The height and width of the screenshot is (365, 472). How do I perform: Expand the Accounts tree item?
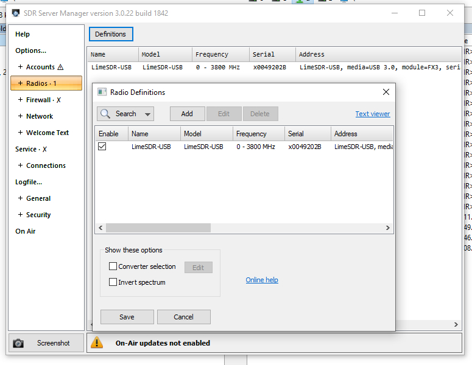[21, 67]
